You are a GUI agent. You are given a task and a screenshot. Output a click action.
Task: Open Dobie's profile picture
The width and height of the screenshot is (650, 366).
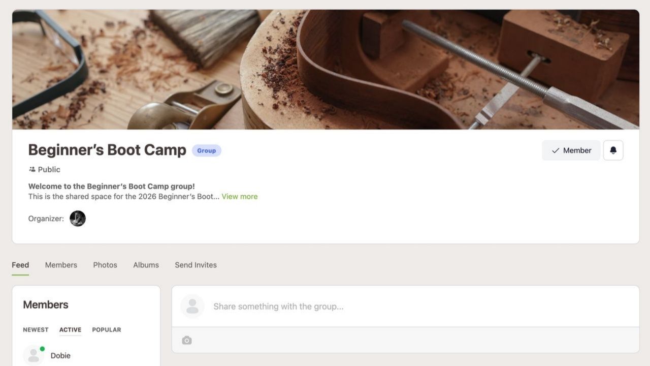coord(34,355)
